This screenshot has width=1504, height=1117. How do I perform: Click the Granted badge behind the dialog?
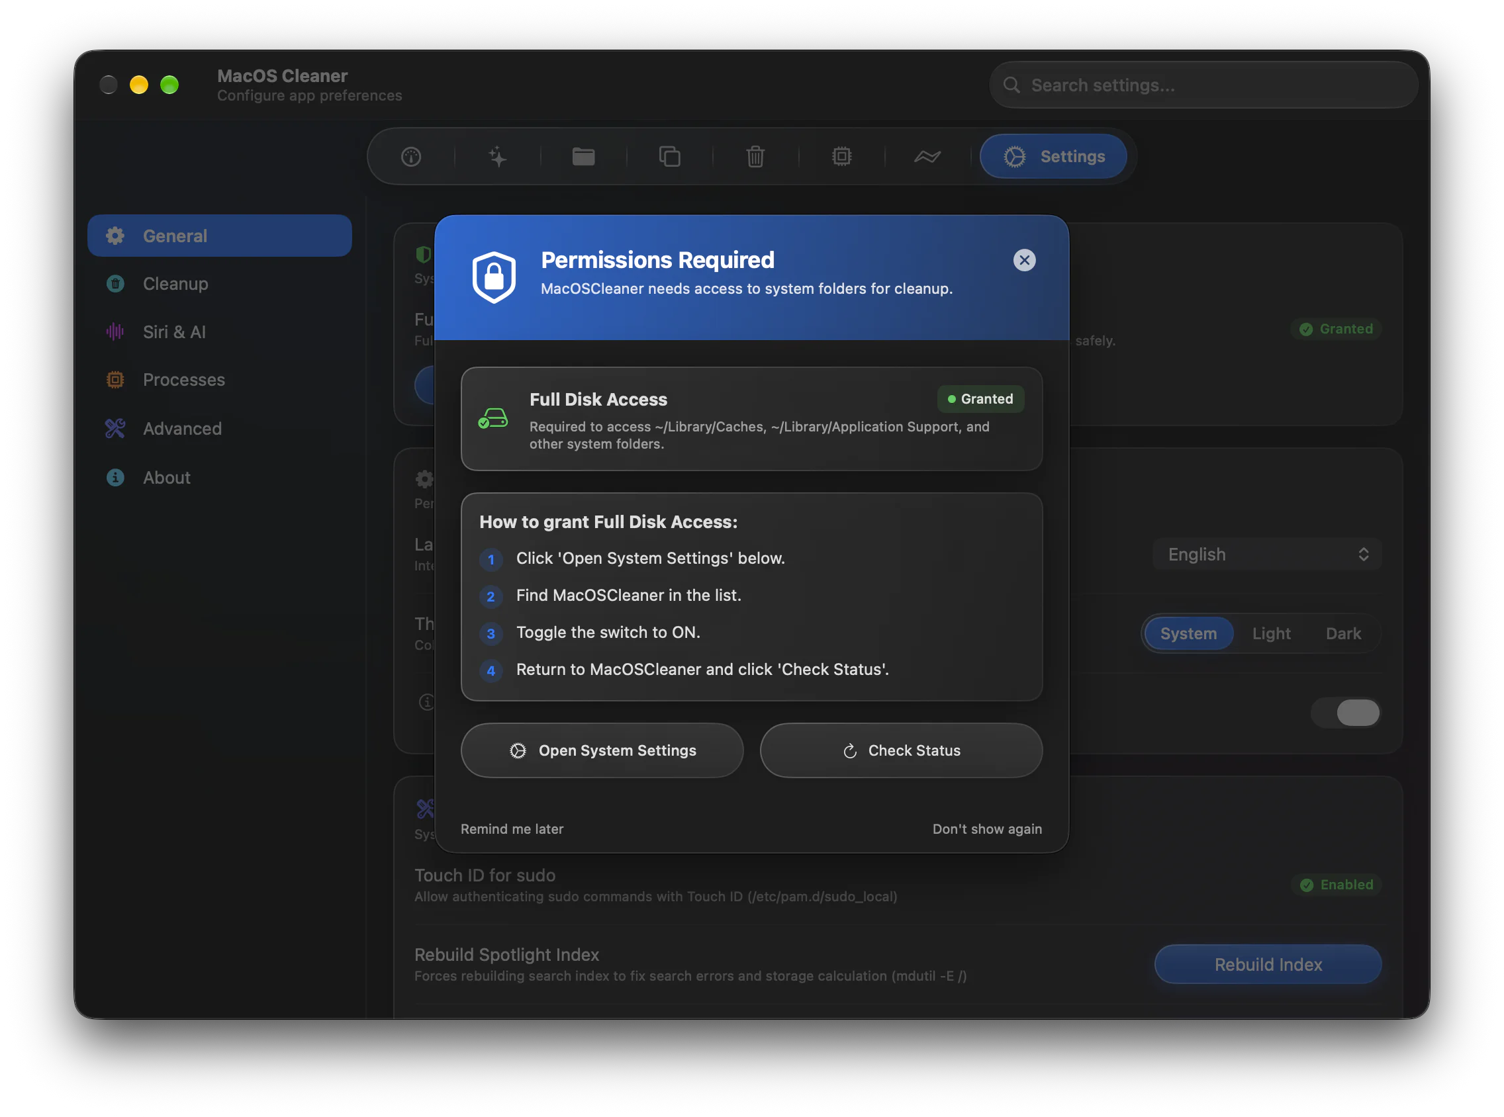click(1336, 330)
